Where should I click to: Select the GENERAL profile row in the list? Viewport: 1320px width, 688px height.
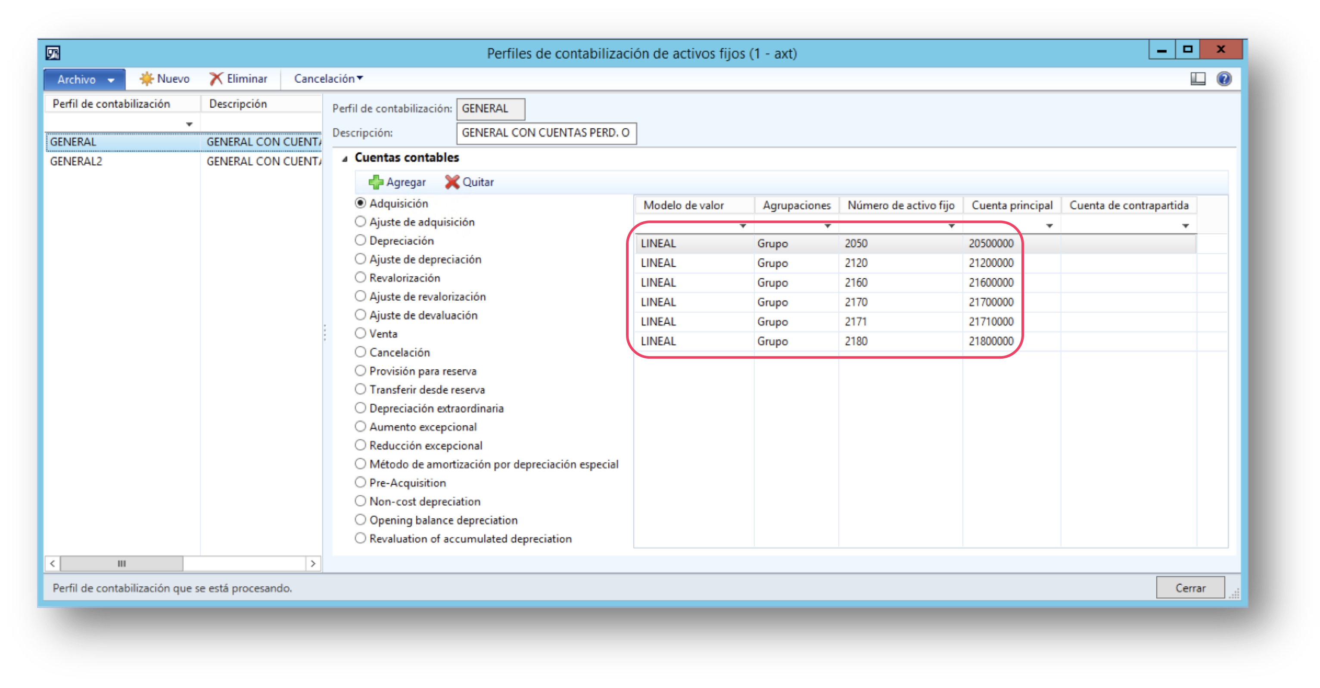[x=184, y=142]
